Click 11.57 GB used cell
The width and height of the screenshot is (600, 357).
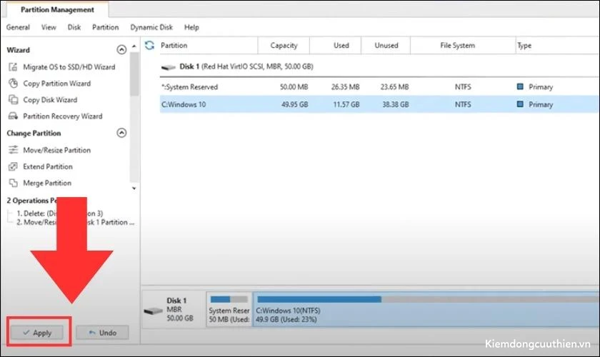coord(346,104)
